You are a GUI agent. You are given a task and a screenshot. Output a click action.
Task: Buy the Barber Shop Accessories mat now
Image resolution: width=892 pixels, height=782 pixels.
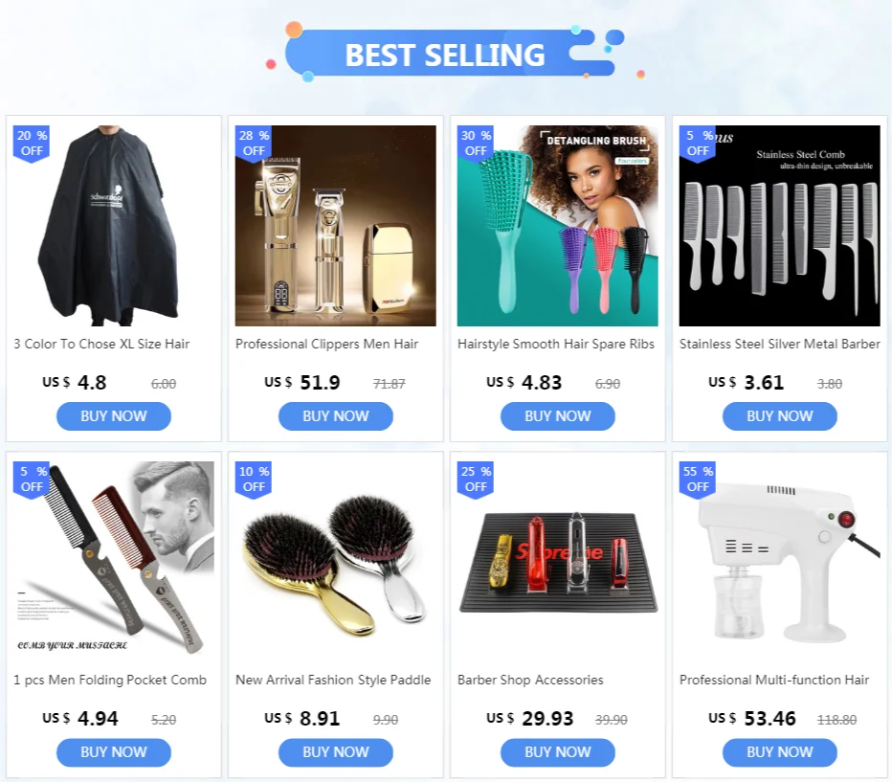point(557,752)
